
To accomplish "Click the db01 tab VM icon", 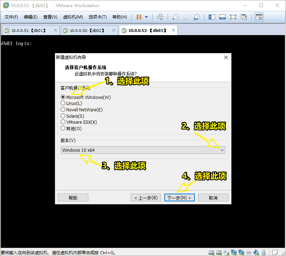I will [7, 30].
